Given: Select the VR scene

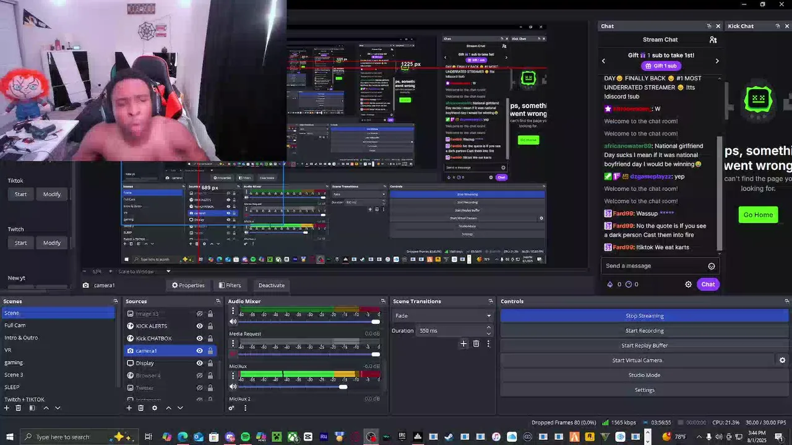Looking at the screenshot, I should pos(8,350).
